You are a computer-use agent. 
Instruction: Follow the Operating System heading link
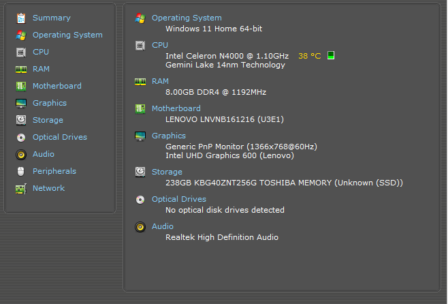click(x=187, y=18)
